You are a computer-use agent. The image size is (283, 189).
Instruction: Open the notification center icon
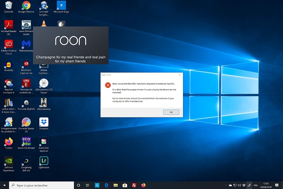tap(277, 185)
